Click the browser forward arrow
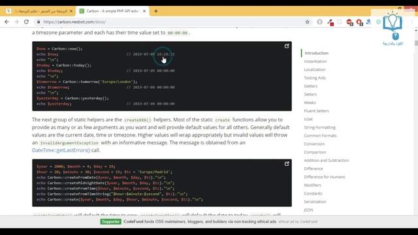The image size is (418, 235). tap(16, 22)
